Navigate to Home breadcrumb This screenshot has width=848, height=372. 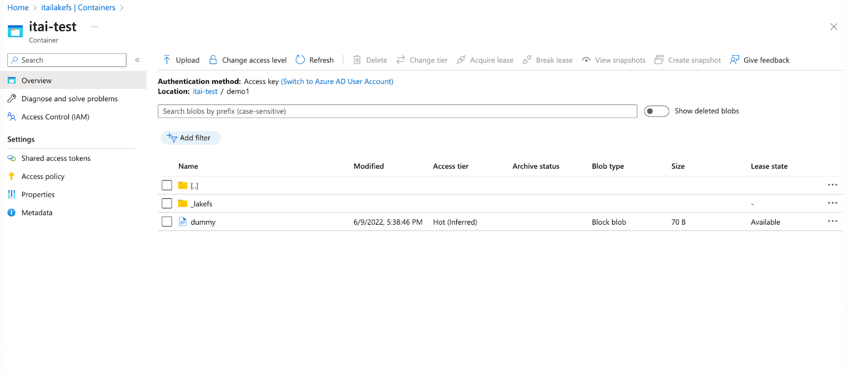pos(18,7)
